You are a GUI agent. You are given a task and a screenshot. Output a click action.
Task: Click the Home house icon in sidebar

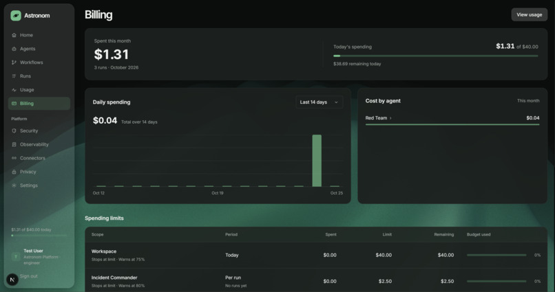(14, 35)
